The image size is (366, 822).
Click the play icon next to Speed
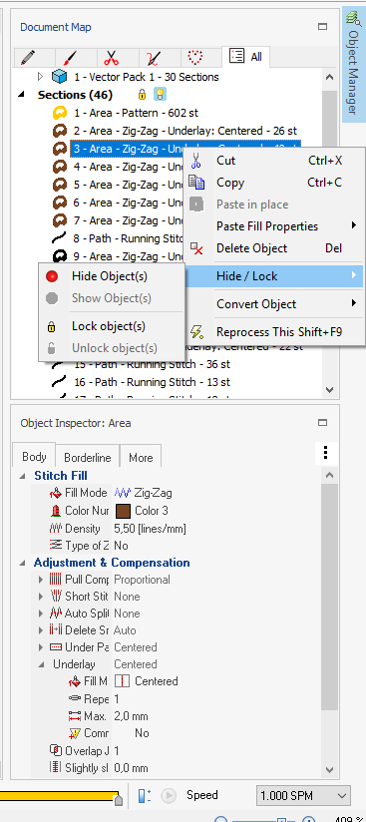(169, 796)
